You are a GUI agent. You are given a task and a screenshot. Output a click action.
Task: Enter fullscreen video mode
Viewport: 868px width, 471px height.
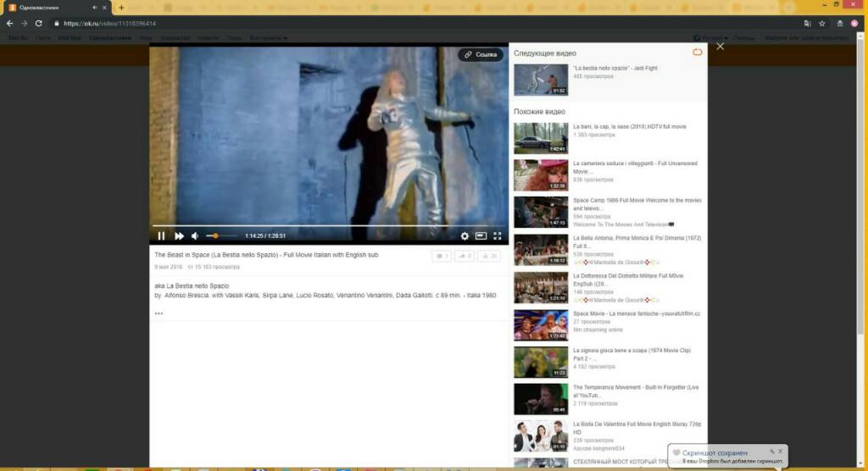click(x=498, y=236)
